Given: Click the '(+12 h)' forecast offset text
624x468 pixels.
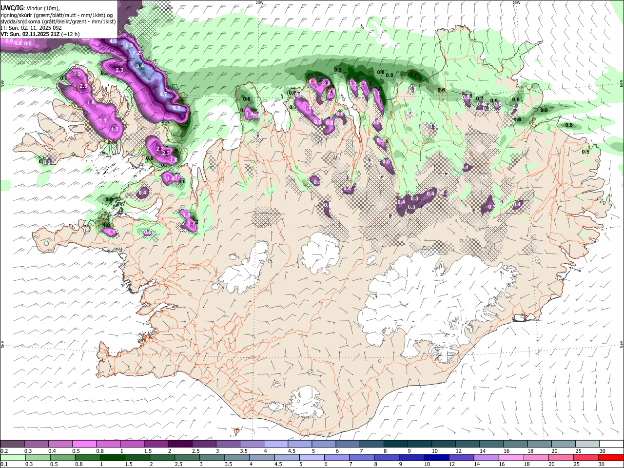Looking at the screenshot, I should click(x=71, y=34).
